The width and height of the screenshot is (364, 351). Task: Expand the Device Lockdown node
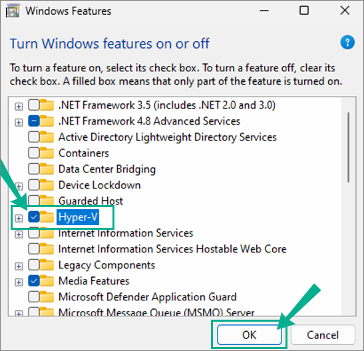[x=19, y=186]
